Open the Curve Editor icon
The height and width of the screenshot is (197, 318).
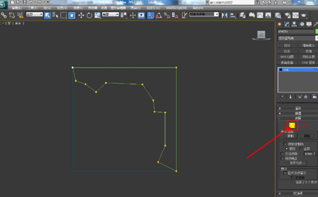point(260,15)
